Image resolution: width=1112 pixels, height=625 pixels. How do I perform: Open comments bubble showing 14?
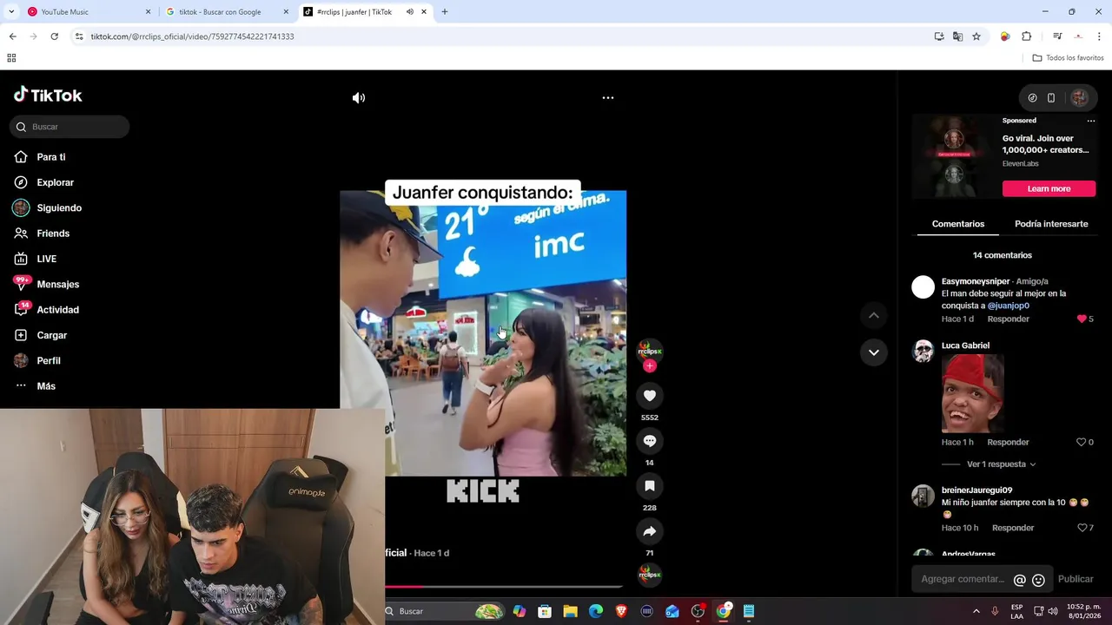click(649, 441)
